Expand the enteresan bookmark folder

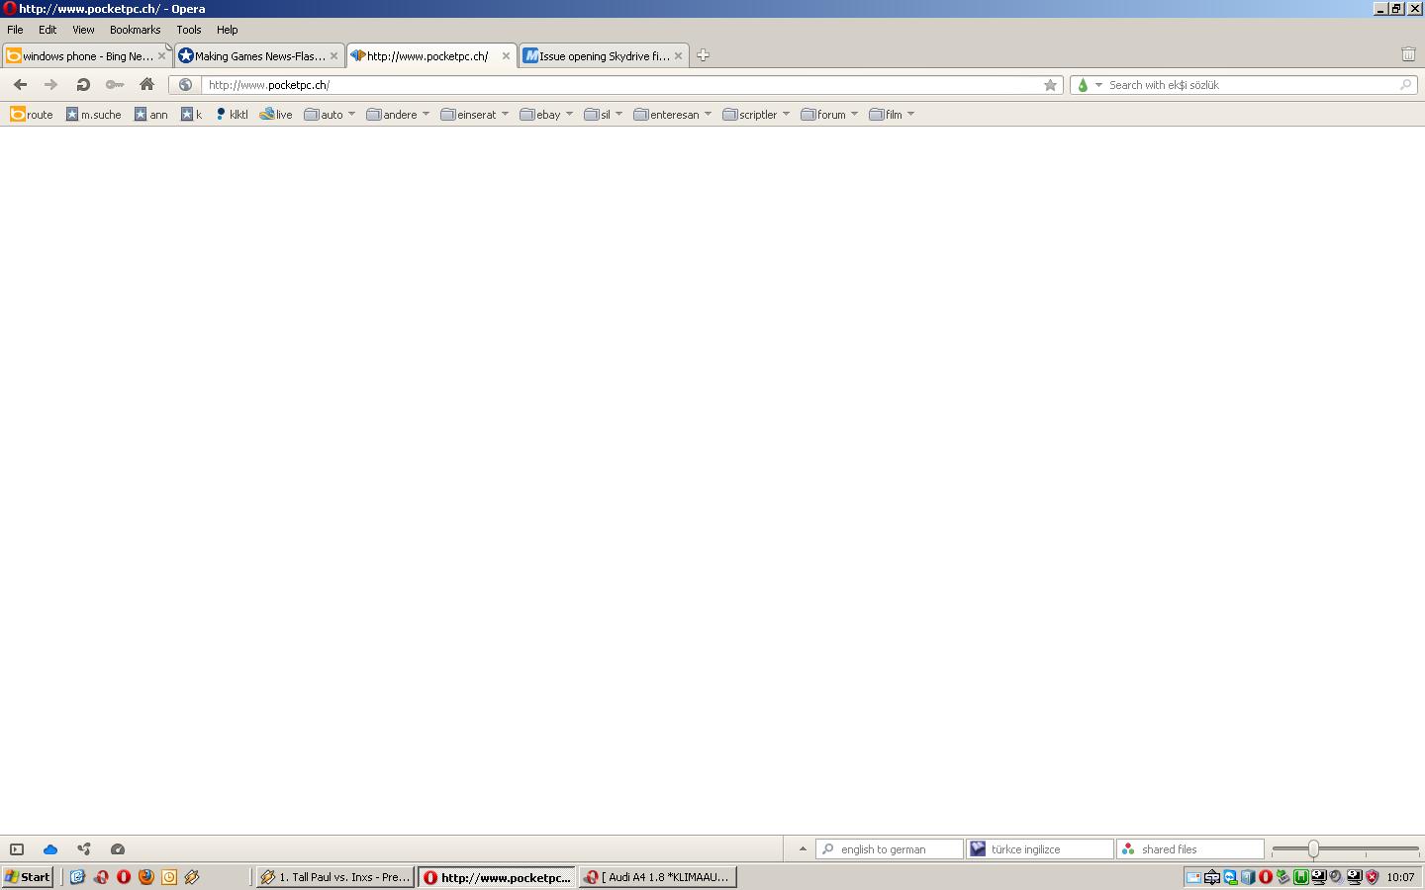click(x=673, y=115)
